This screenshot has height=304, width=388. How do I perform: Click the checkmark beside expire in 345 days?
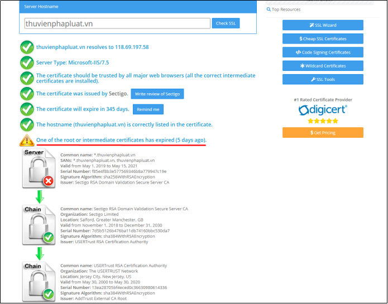click(27, 109)
